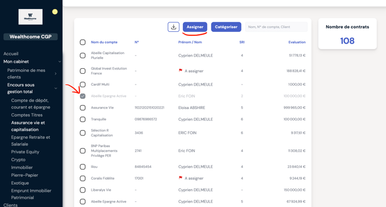The image size is (386, 207).
Task: Check the lilou row checkbox
Action: (x=82, y=167)
